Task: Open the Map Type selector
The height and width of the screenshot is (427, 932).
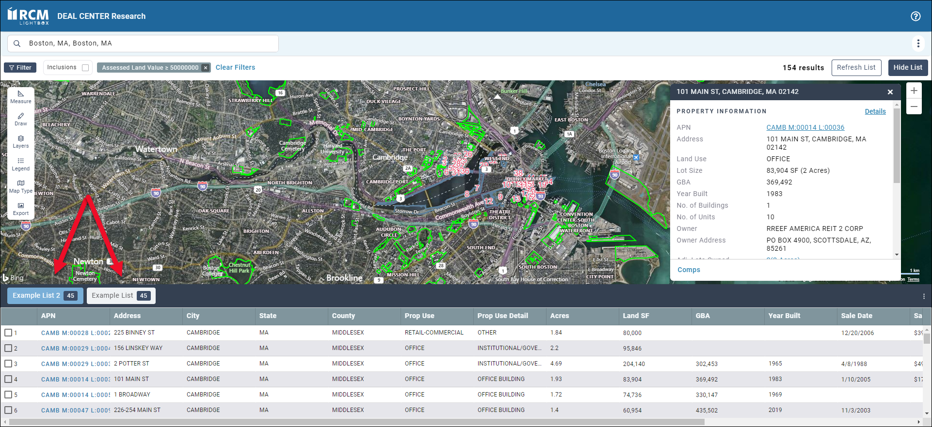Action: coord(21,186)
